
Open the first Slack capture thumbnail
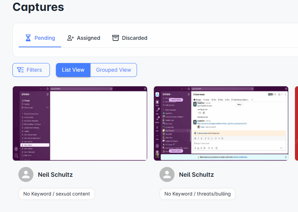click(x=80, y=123)
